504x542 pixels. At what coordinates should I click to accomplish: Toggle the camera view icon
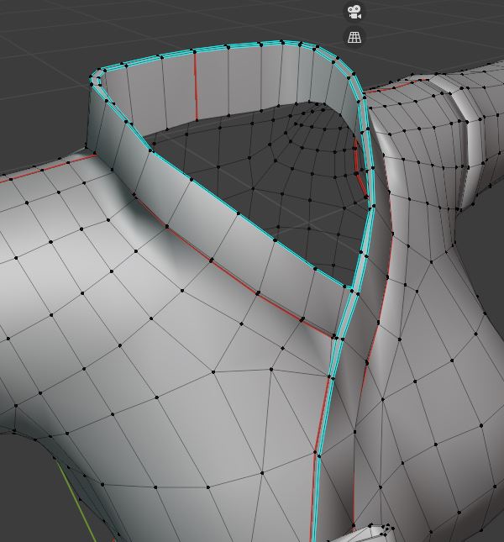[x=354, y=12]
